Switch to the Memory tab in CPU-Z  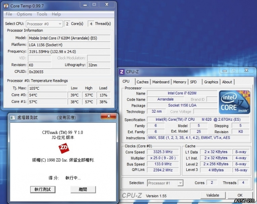point(179,82)
